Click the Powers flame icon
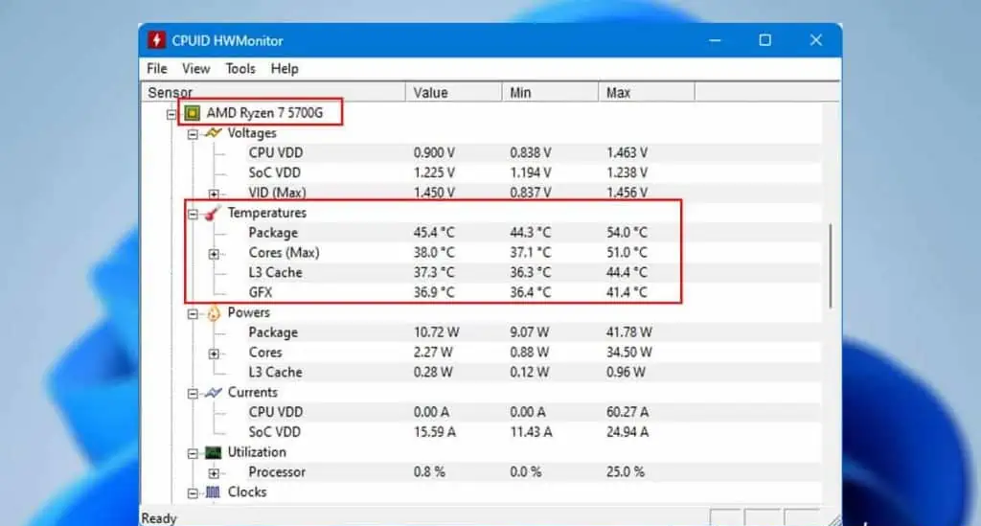Image resolution: width=981 pixels, height=526 pixels. (x=214, y=312)
